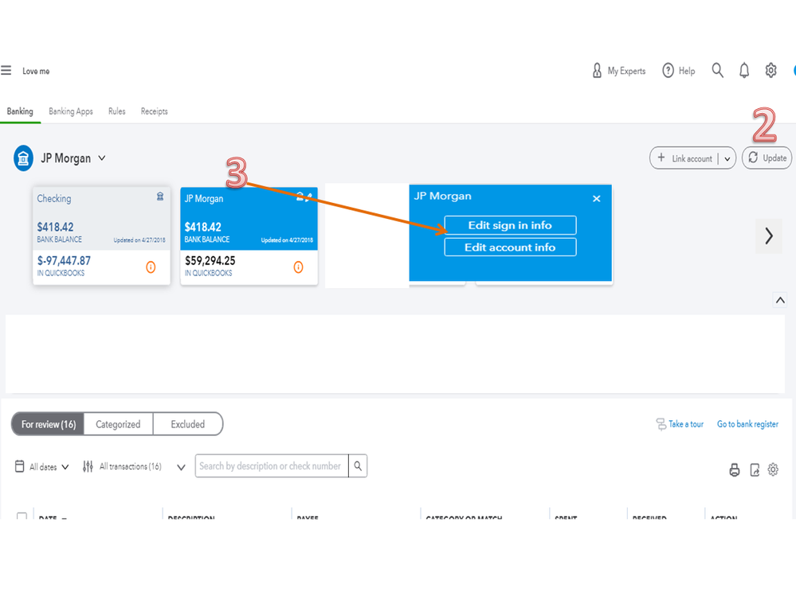
Task: Open the hamburger navigation menu
Action: [6, 71]
